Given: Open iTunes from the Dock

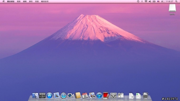Looking at the screenshot, I should [x=99, y=95].
